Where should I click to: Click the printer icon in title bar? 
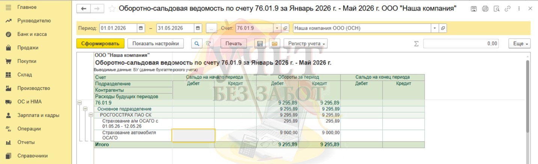pos(485,9)
